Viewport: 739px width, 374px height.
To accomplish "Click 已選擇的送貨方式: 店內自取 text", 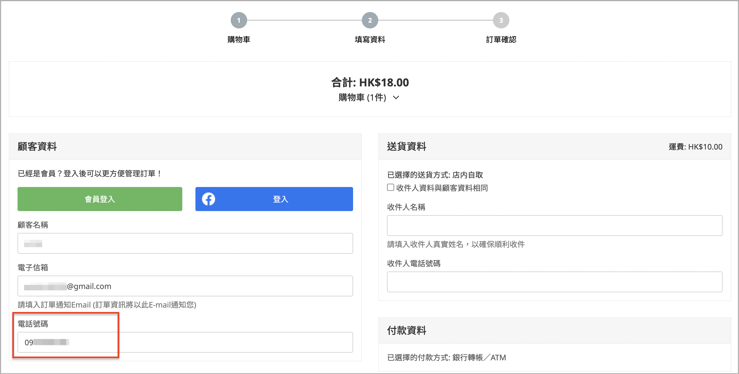I will [x=435, y=175].
